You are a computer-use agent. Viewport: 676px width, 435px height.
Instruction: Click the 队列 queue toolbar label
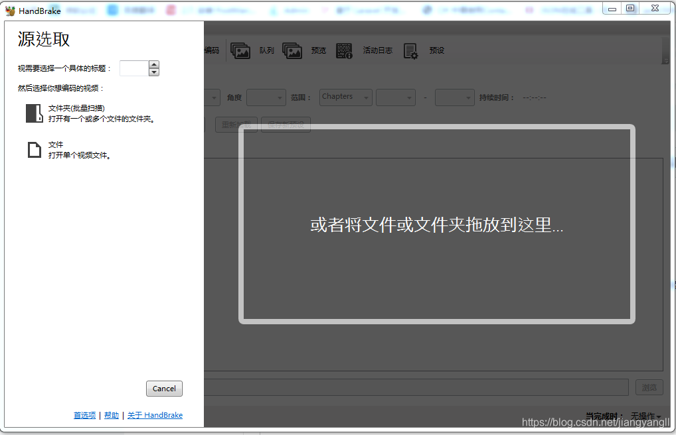point(266,51)
